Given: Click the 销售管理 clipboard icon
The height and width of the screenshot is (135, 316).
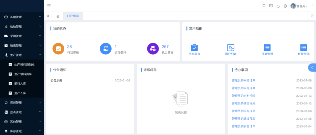Looking at the screenshot, I should tap(6, 45).
